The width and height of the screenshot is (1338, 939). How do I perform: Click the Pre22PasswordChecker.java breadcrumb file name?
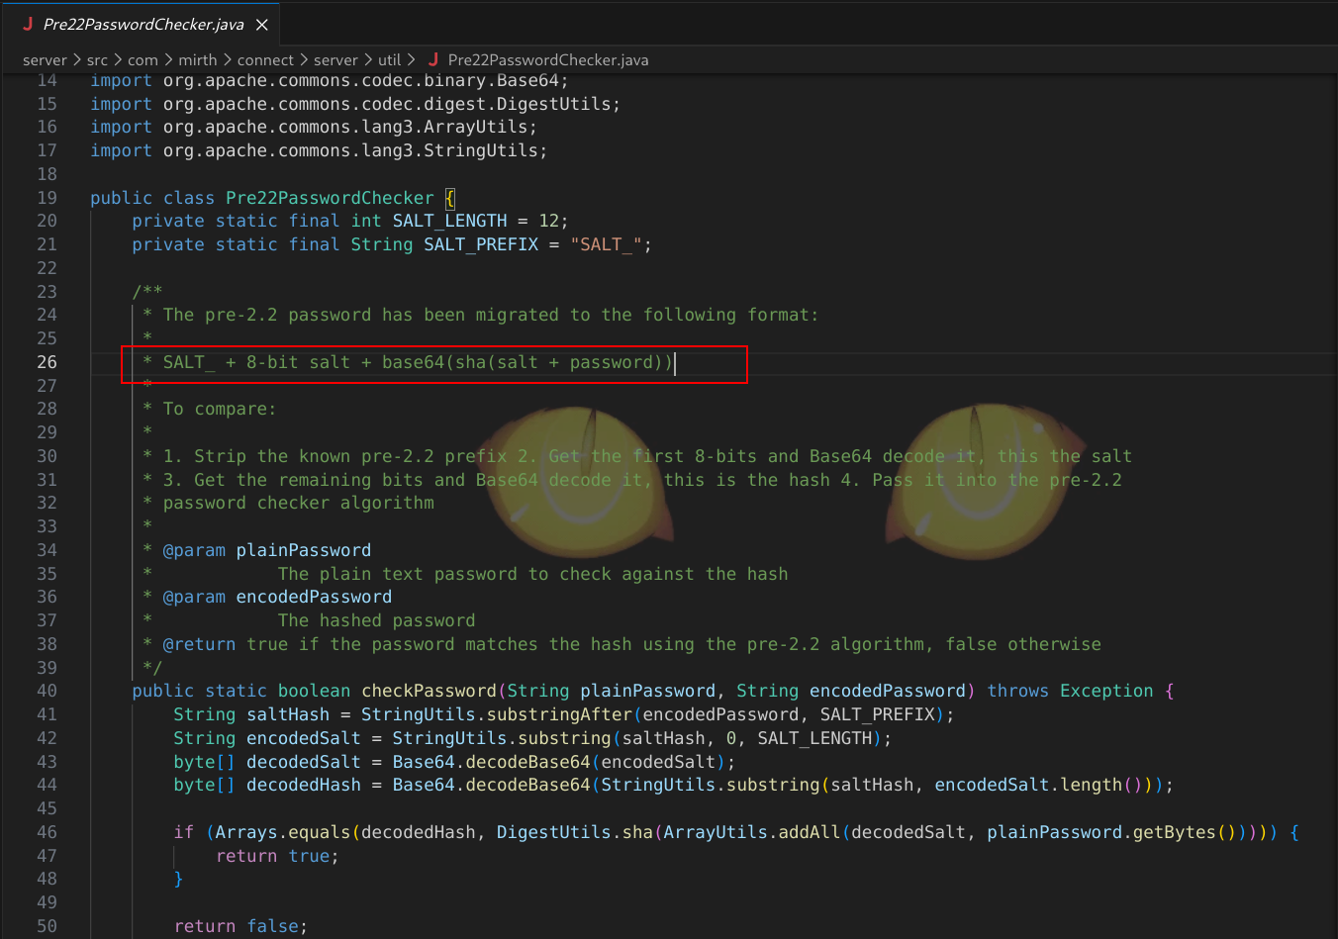(548, 60)
